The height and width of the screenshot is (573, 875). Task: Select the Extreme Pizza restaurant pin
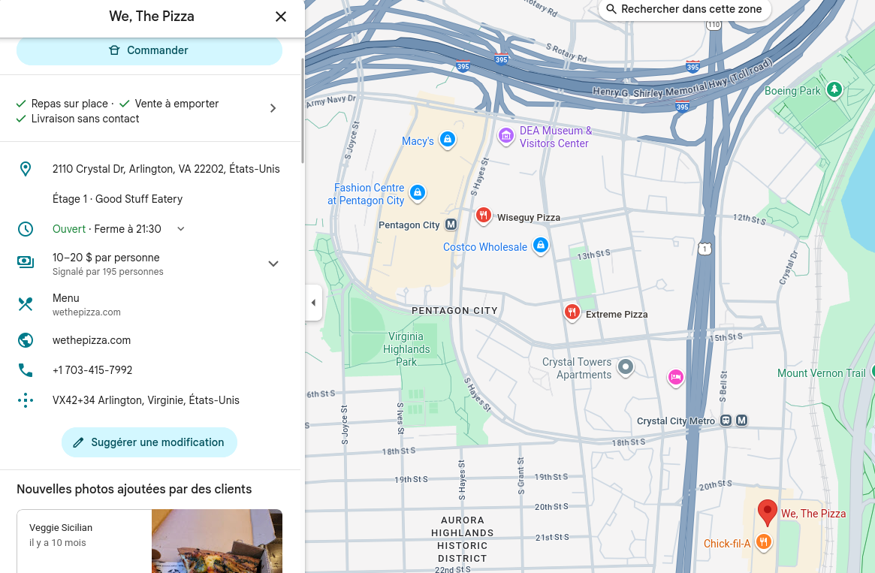pyautogui.click(x=572, y=312)
